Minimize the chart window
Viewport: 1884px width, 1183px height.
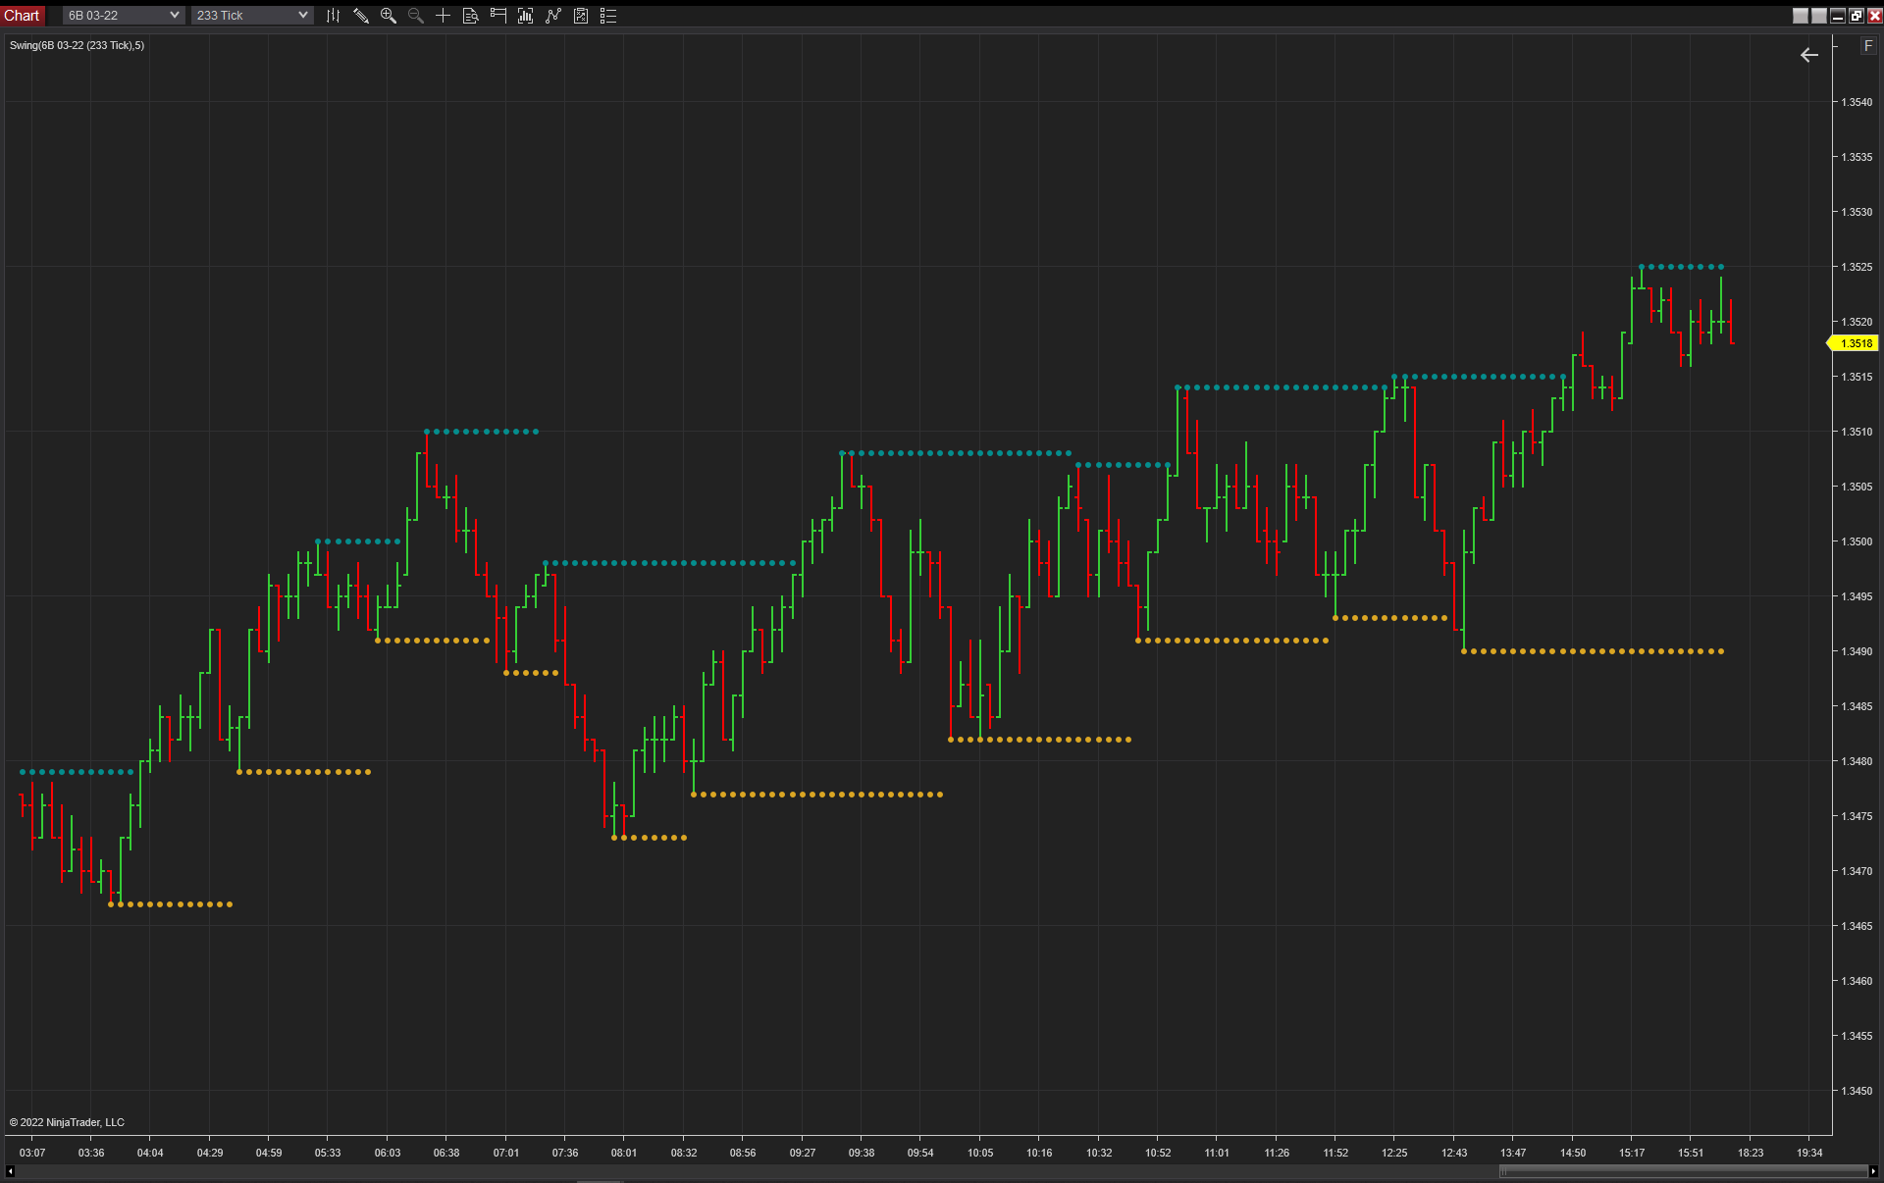click(x=1838, y=16)
